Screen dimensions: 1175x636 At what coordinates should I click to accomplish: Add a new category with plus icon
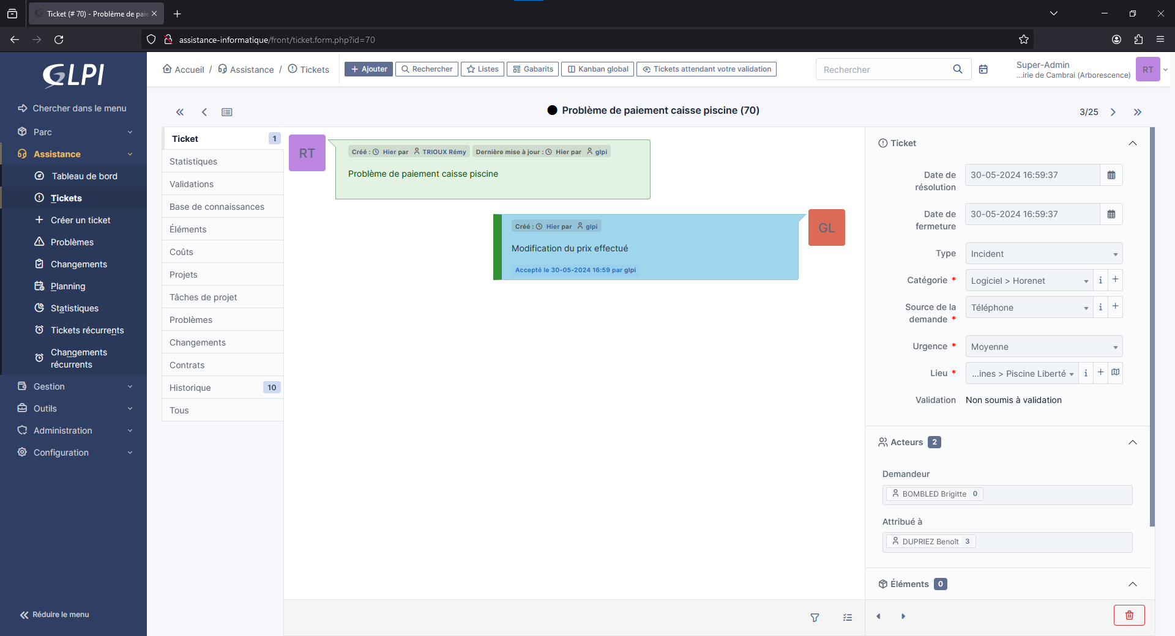pos(1115,280)
